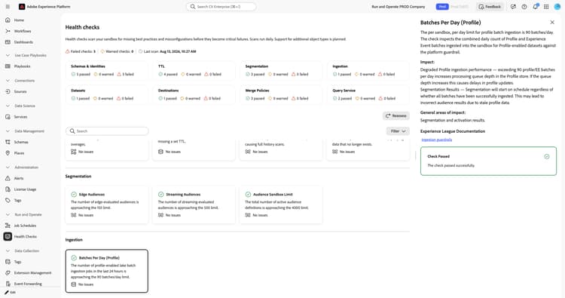Collapse the Connections sidebar section
This screenshot has width=565, height=298.
[8, 81]
